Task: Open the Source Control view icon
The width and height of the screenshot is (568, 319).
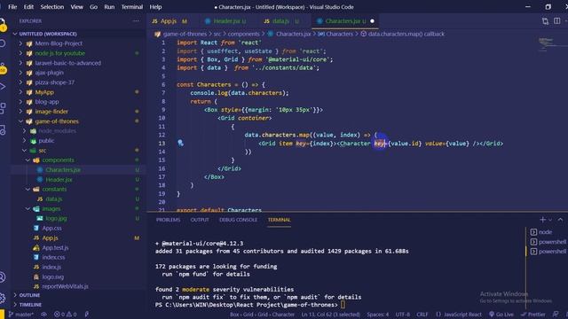Action: click(3, 67)
